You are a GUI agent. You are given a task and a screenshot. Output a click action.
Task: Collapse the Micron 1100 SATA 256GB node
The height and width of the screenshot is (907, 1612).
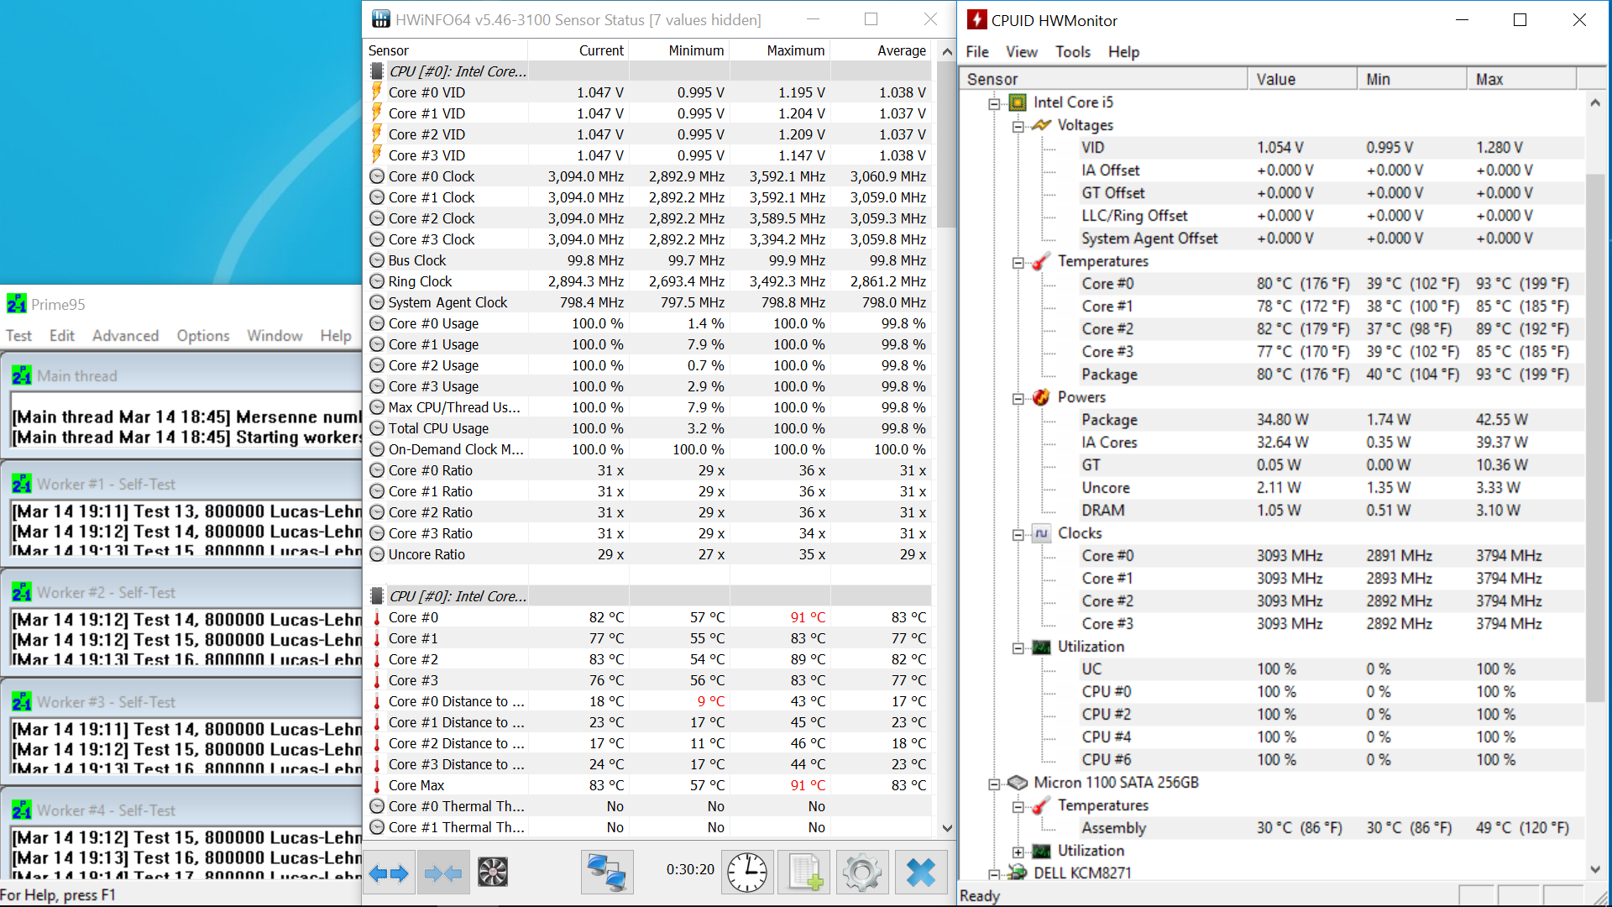pos(994,784)
